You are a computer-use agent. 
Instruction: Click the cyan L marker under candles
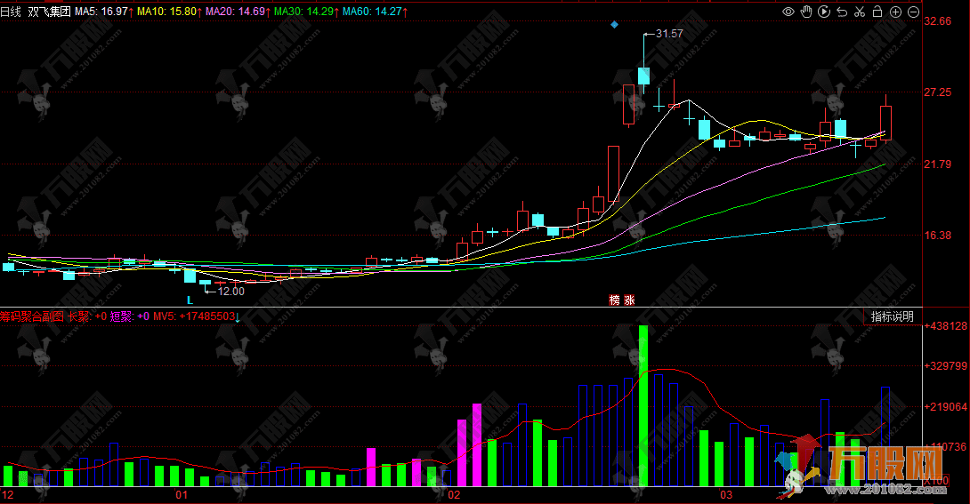(x=190, y=300)
